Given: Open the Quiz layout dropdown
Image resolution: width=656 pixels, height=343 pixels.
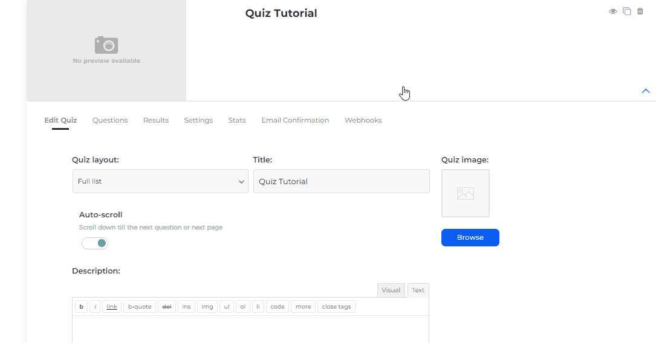Looking at the screenshot, I should pos(160,181).
